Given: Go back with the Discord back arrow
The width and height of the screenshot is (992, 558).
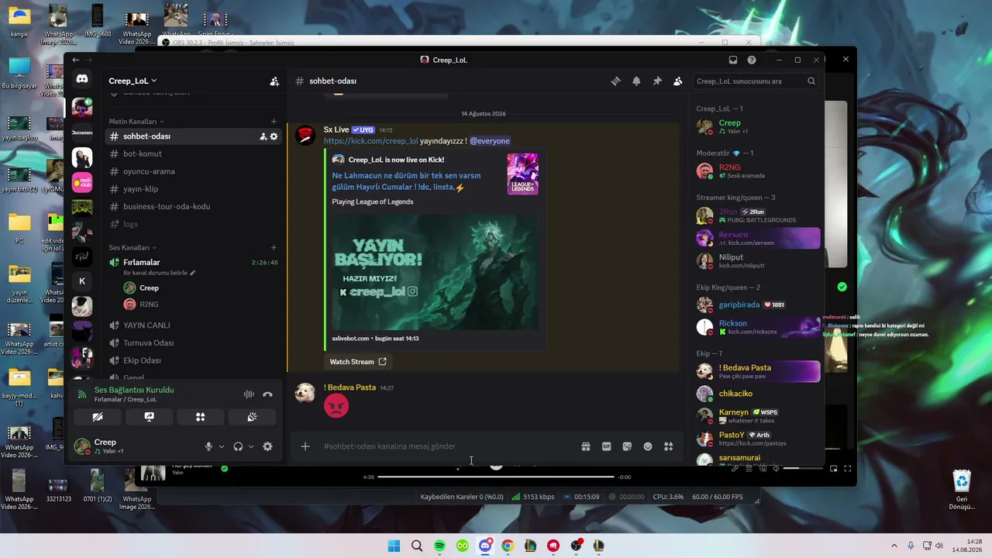Looking at the screenshot, I should tap(76, 60).
